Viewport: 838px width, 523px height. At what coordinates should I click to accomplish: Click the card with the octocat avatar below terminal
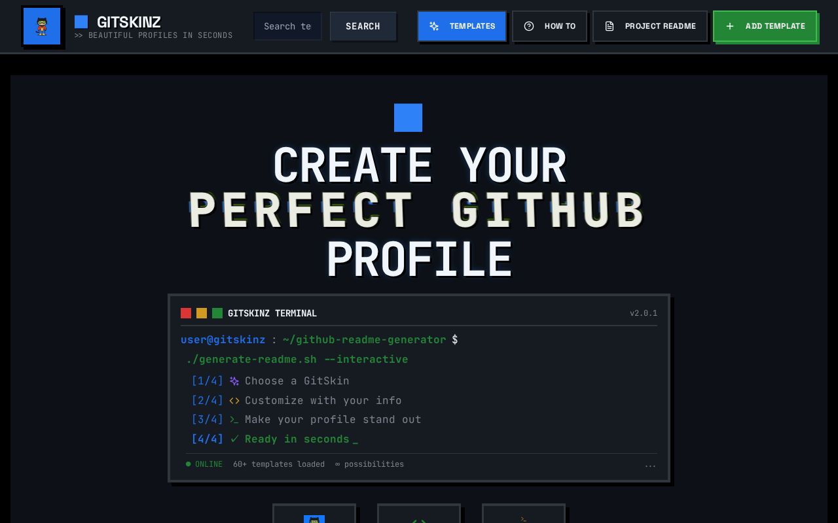coord(314,514)
